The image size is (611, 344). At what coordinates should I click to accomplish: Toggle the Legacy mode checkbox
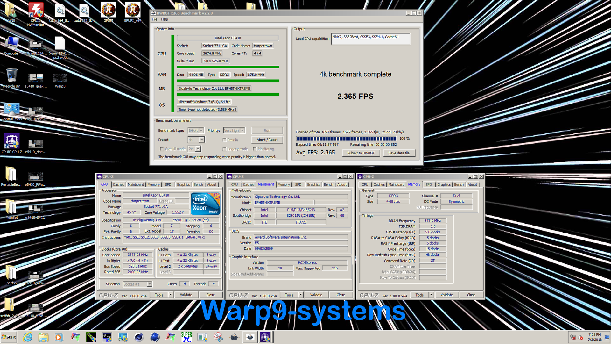(224, 149)
